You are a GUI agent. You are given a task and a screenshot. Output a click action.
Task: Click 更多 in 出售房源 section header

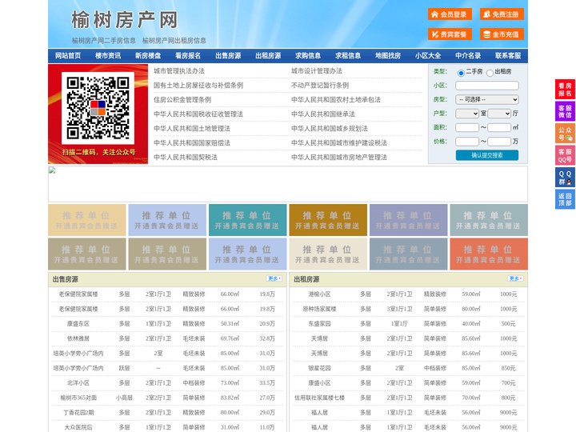tap(274, 279)
